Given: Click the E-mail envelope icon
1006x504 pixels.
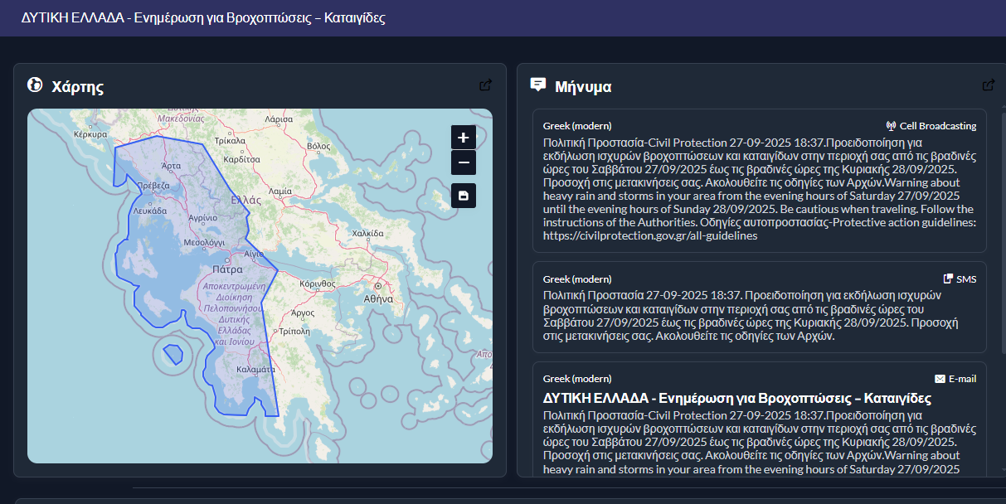Looking at the screenshot, I should click(940, 379).
